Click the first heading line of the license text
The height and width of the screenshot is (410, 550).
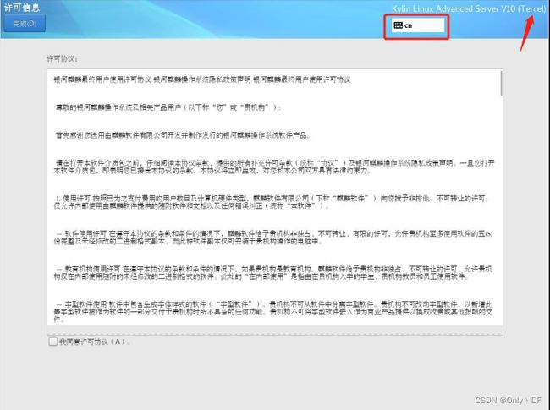click(x=202, y=79)
